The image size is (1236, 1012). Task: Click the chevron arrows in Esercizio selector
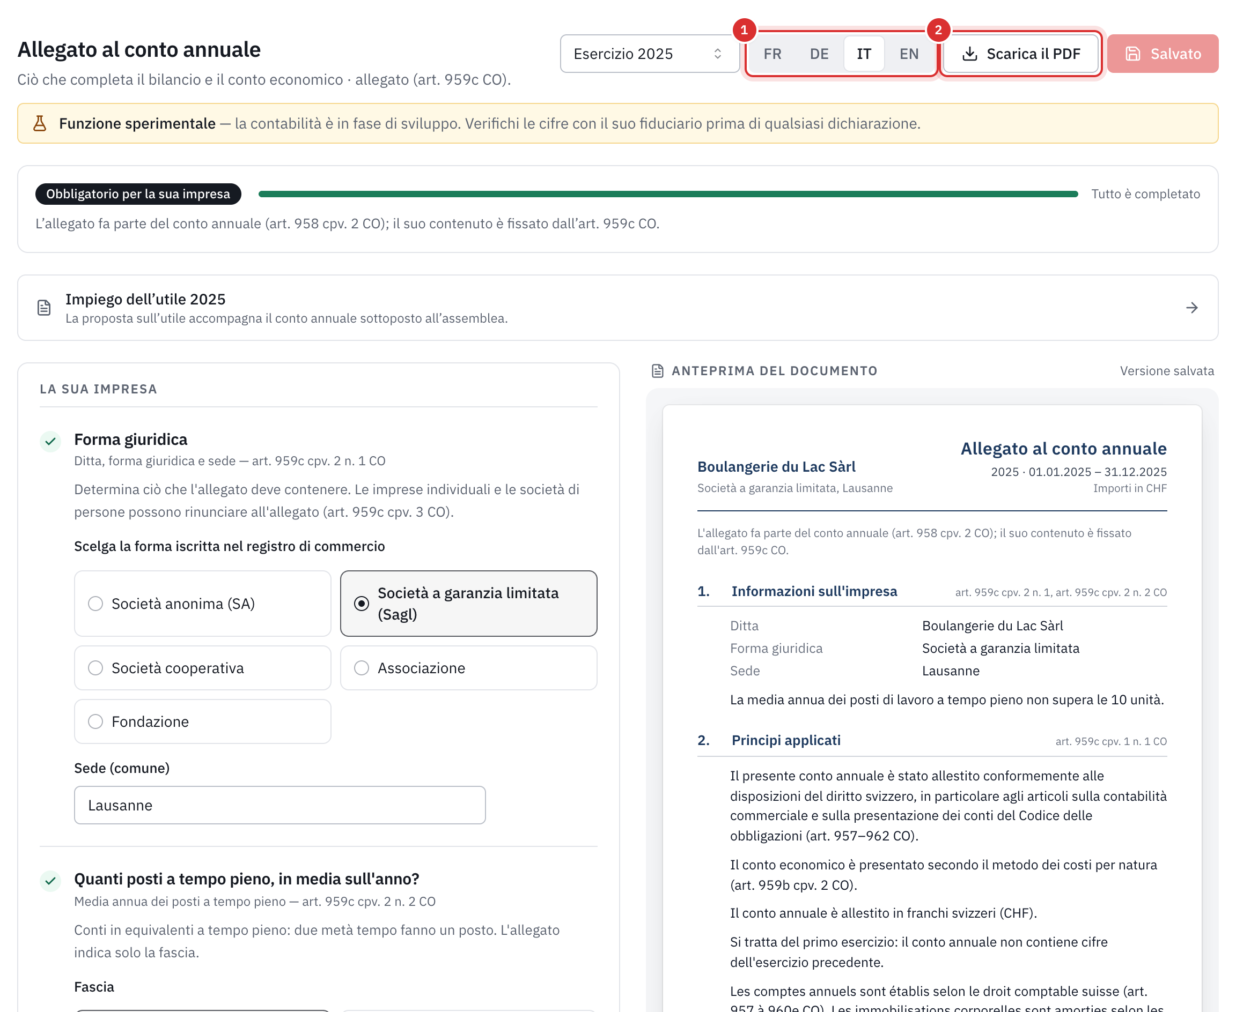click(x=717, y=54)
